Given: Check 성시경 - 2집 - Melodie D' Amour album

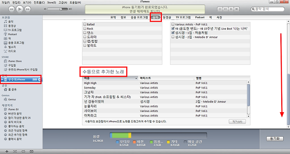Looking at the screenshot, I should coord(173,37).
